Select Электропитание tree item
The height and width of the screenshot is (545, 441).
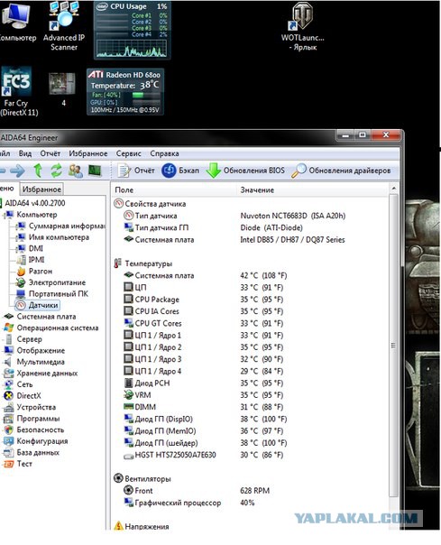point(57,282)
